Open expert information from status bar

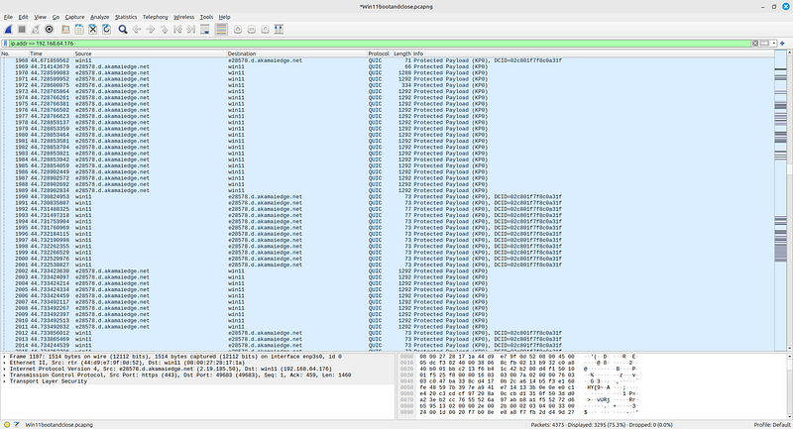pyautogui.click(x=7, y=425)
